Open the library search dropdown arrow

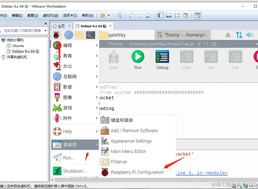[46, 31]
